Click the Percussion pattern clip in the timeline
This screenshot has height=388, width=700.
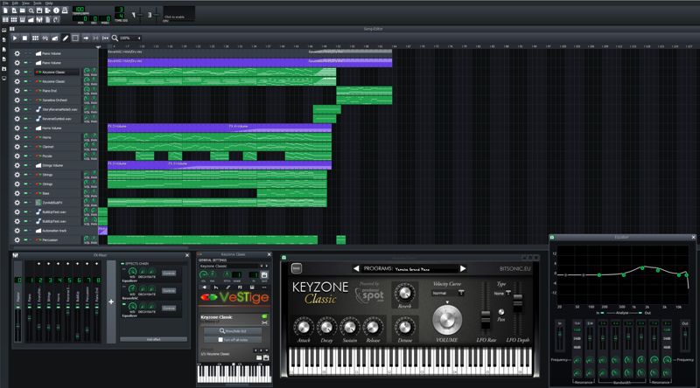[213, 240]
